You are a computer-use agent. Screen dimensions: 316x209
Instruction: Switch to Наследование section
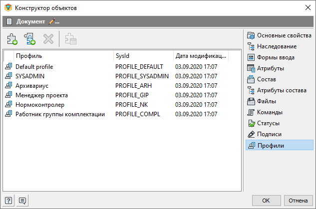click(272, 46)
